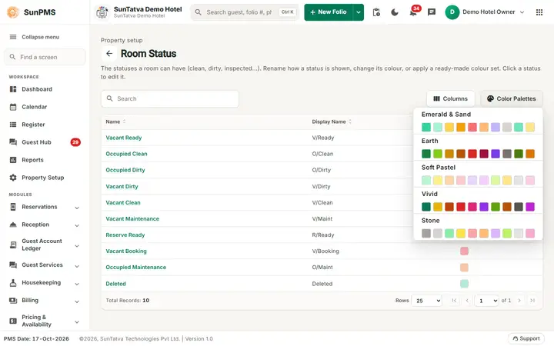Expand the Reception module chevron

point(77,225)
